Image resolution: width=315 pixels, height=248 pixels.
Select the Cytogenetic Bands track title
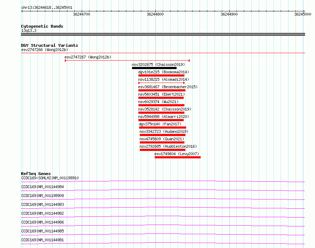[x=42, y=26]
